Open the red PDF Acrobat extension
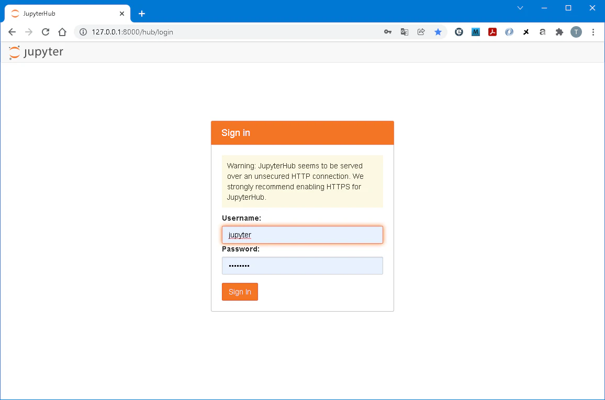Viewport: 605px width, 400px height. 492,32
